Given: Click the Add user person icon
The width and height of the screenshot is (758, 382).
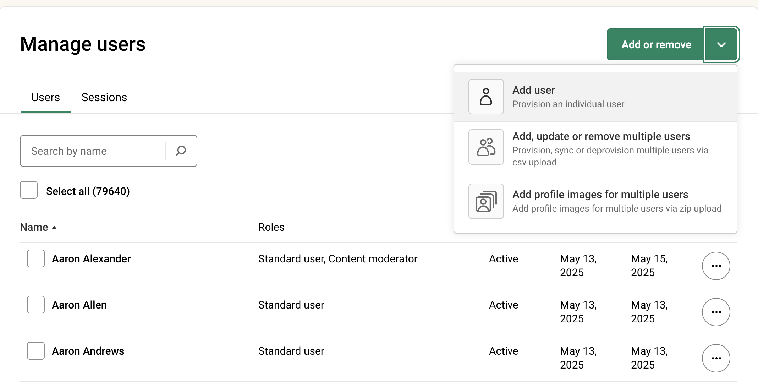Looking at the screenshot, I should click(x=486, y=96).
